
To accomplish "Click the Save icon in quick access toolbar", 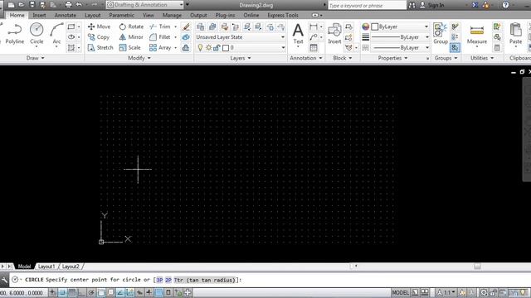I will pos(32,5).
